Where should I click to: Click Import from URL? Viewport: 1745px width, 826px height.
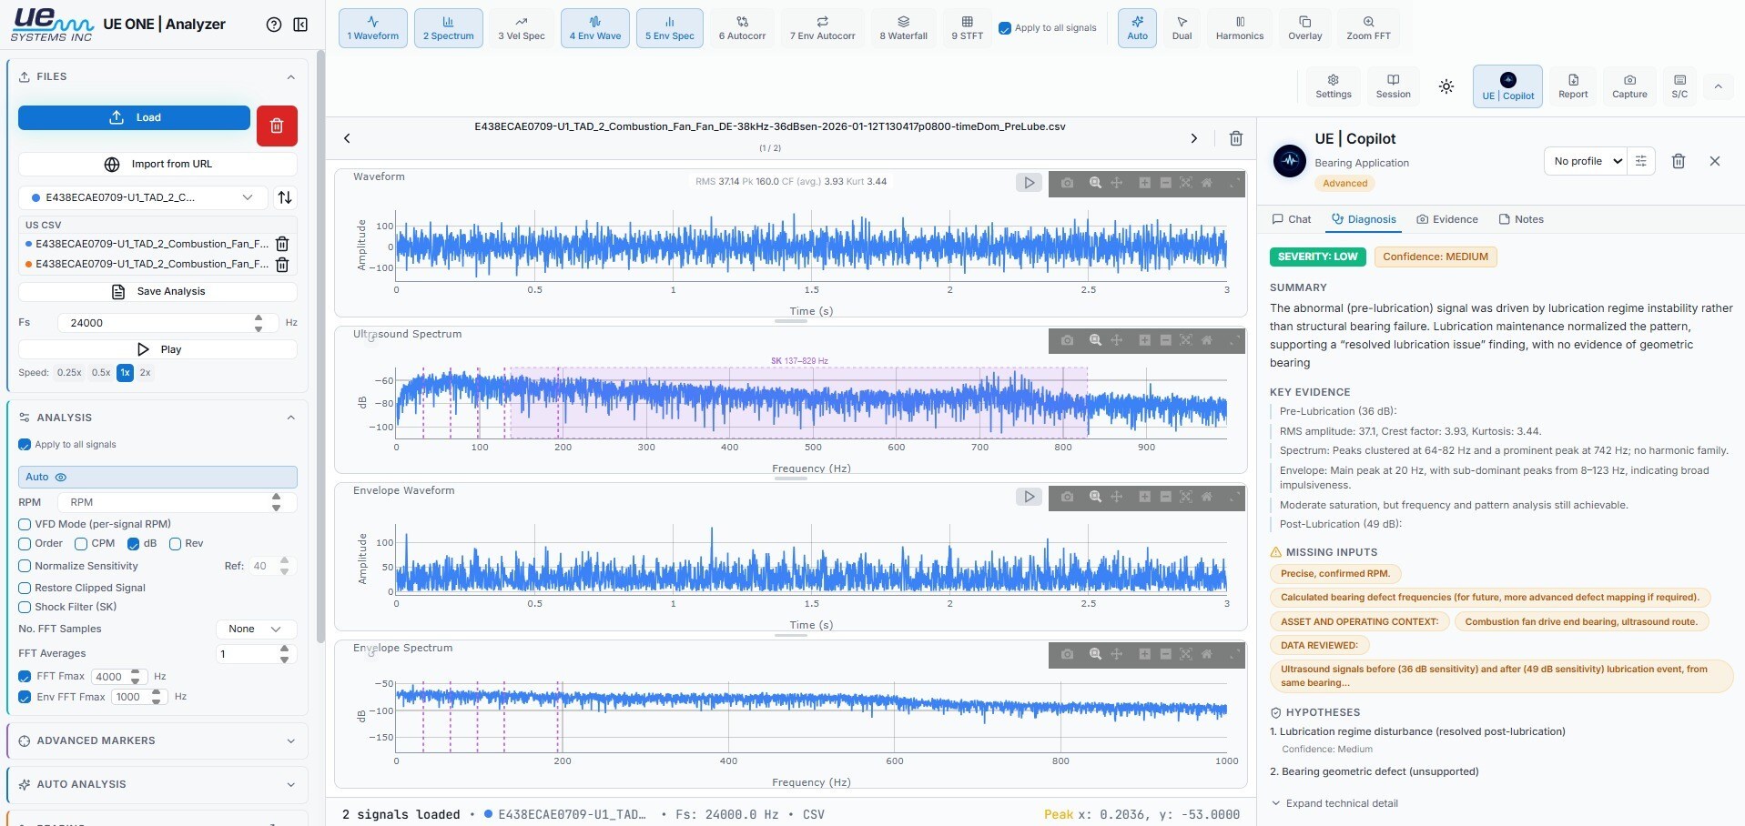coord(157,164)
